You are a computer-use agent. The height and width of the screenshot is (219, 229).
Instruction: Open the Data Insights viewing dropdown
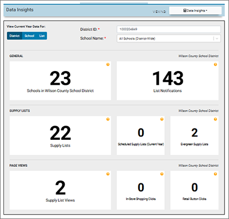tap(195, 11)
